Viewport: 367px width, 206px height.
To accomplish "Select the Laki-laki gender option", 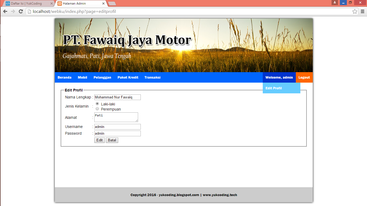I will tap(97, 104).
